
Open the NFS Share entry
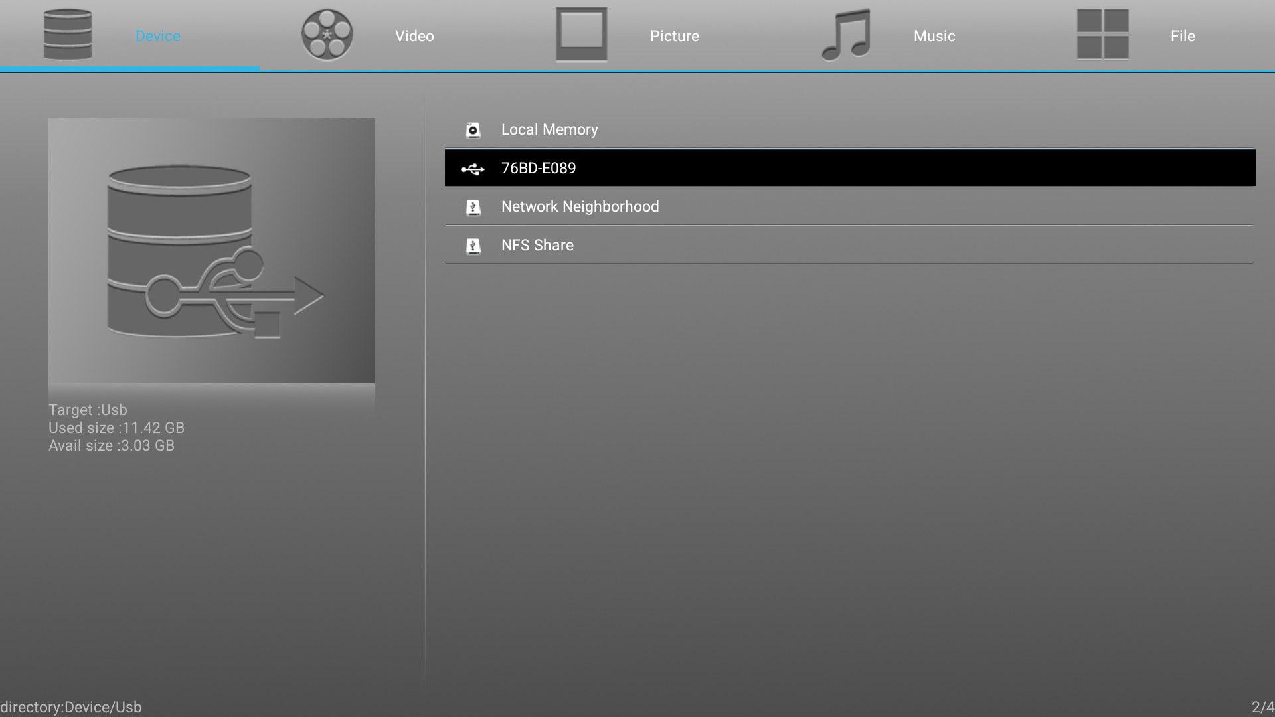[537, 246]
